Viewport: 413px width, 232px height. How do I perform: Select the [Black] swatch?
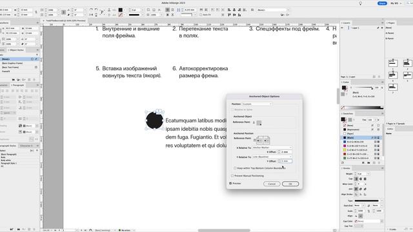pos(362,137)
